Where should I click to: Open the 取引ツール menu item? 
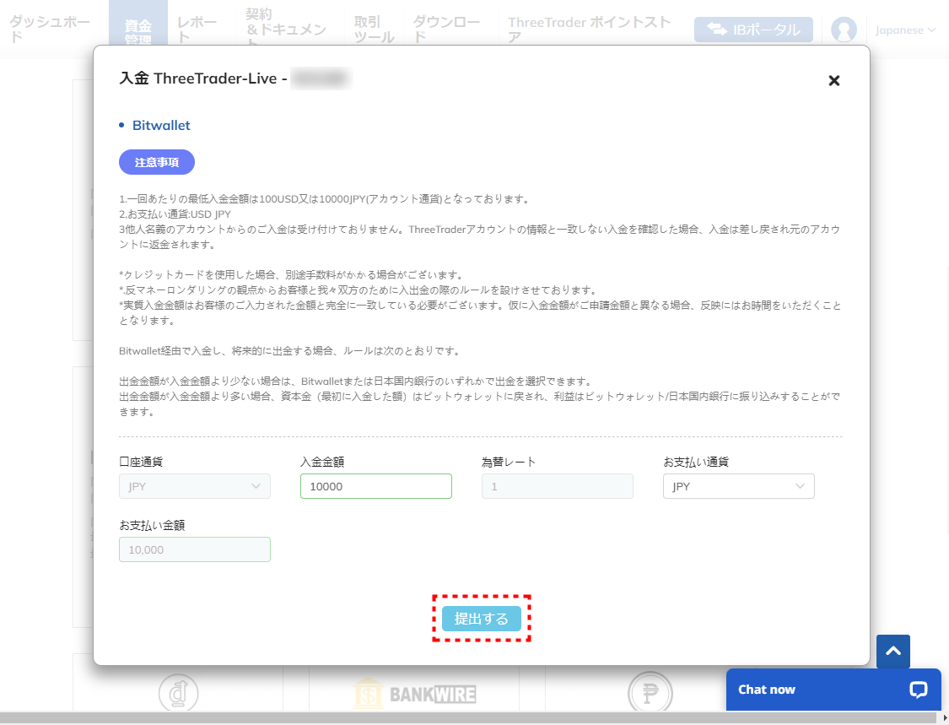[x=374, y=29]
